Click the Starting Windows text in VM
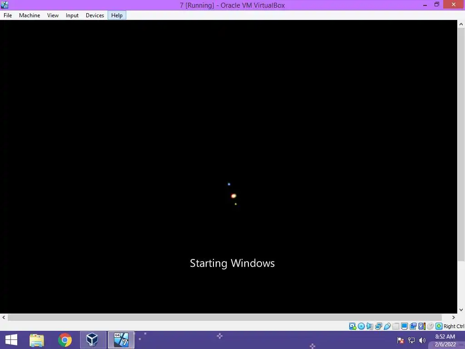The image size is (465, 349). click(232, 263)
